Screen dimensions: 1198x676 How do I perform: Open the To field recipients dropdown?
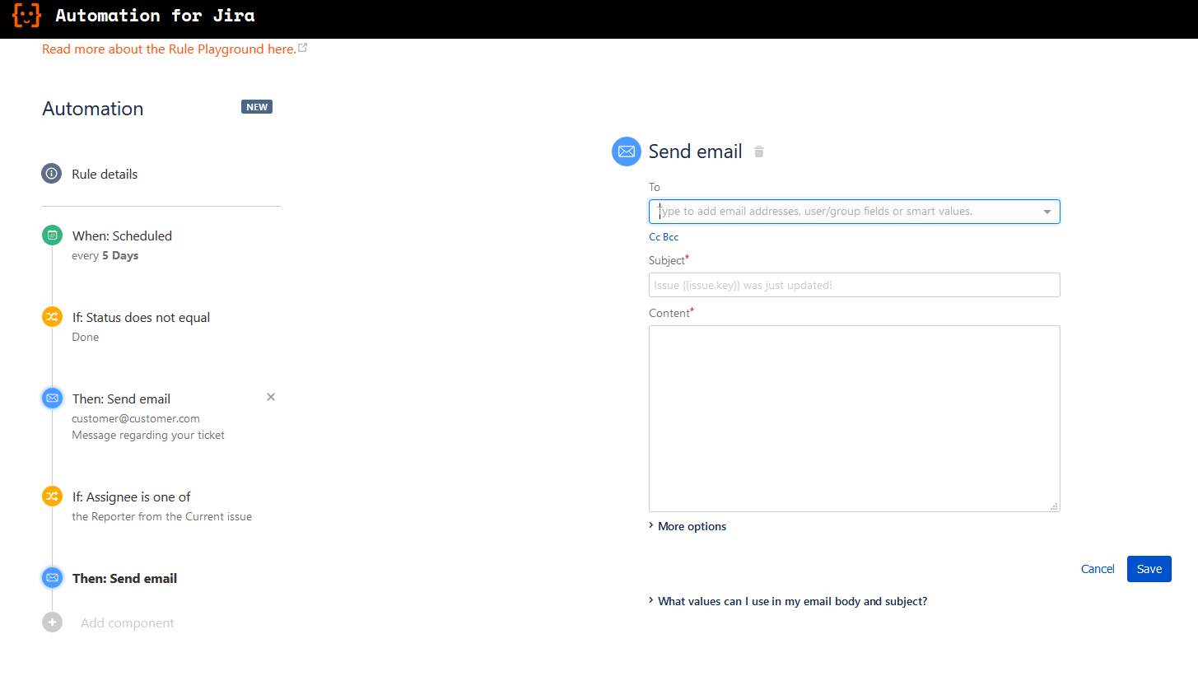point(1047,212)
